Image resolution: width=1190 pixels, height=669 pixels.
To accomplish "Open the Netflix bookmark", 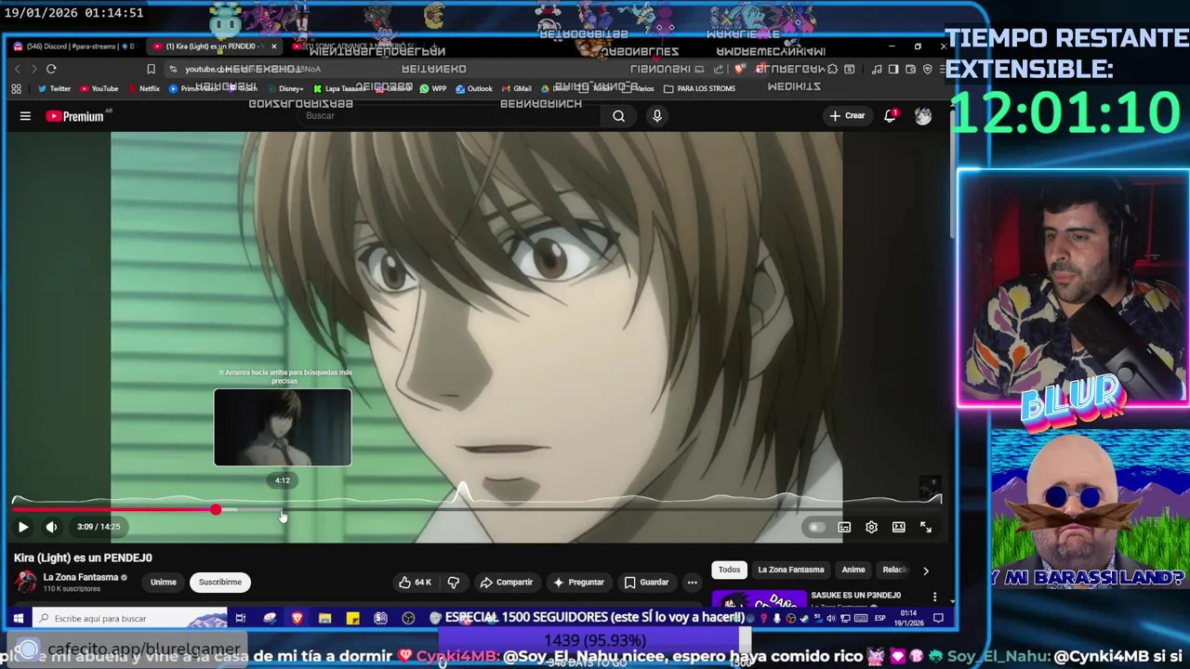I will point(143,89).
